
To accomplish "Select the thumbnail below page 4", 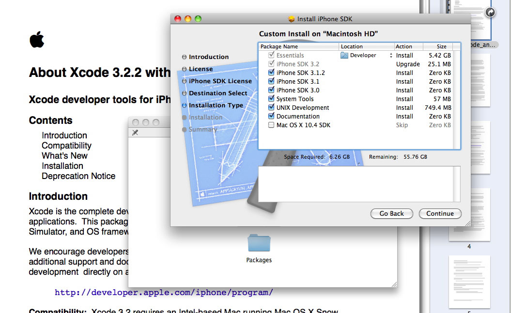I will click(x=469, y=282).
